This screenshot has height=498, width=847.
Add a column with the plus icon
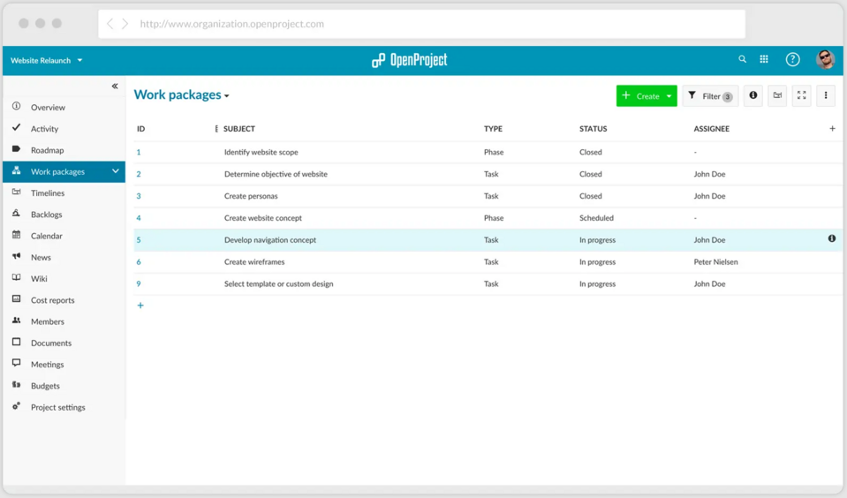coord(832,129)
